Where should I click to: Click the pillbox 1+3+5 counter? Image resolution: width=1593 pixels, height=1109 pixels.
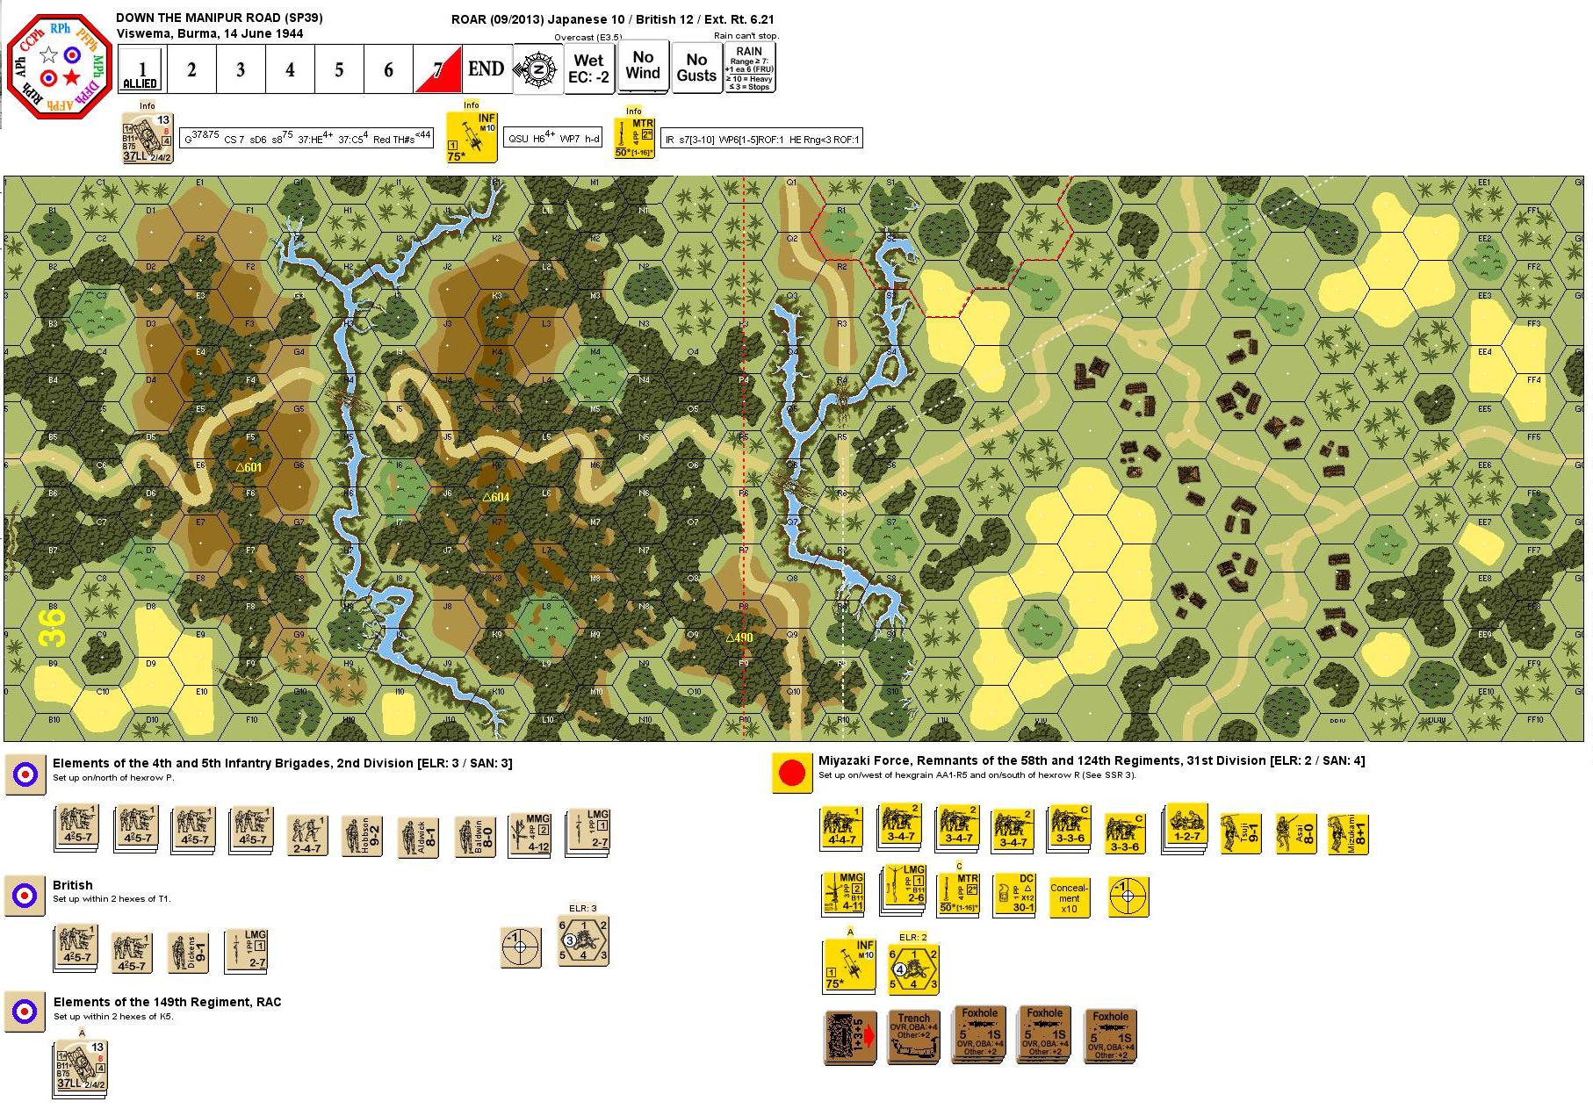click(x=851, y=1038)
